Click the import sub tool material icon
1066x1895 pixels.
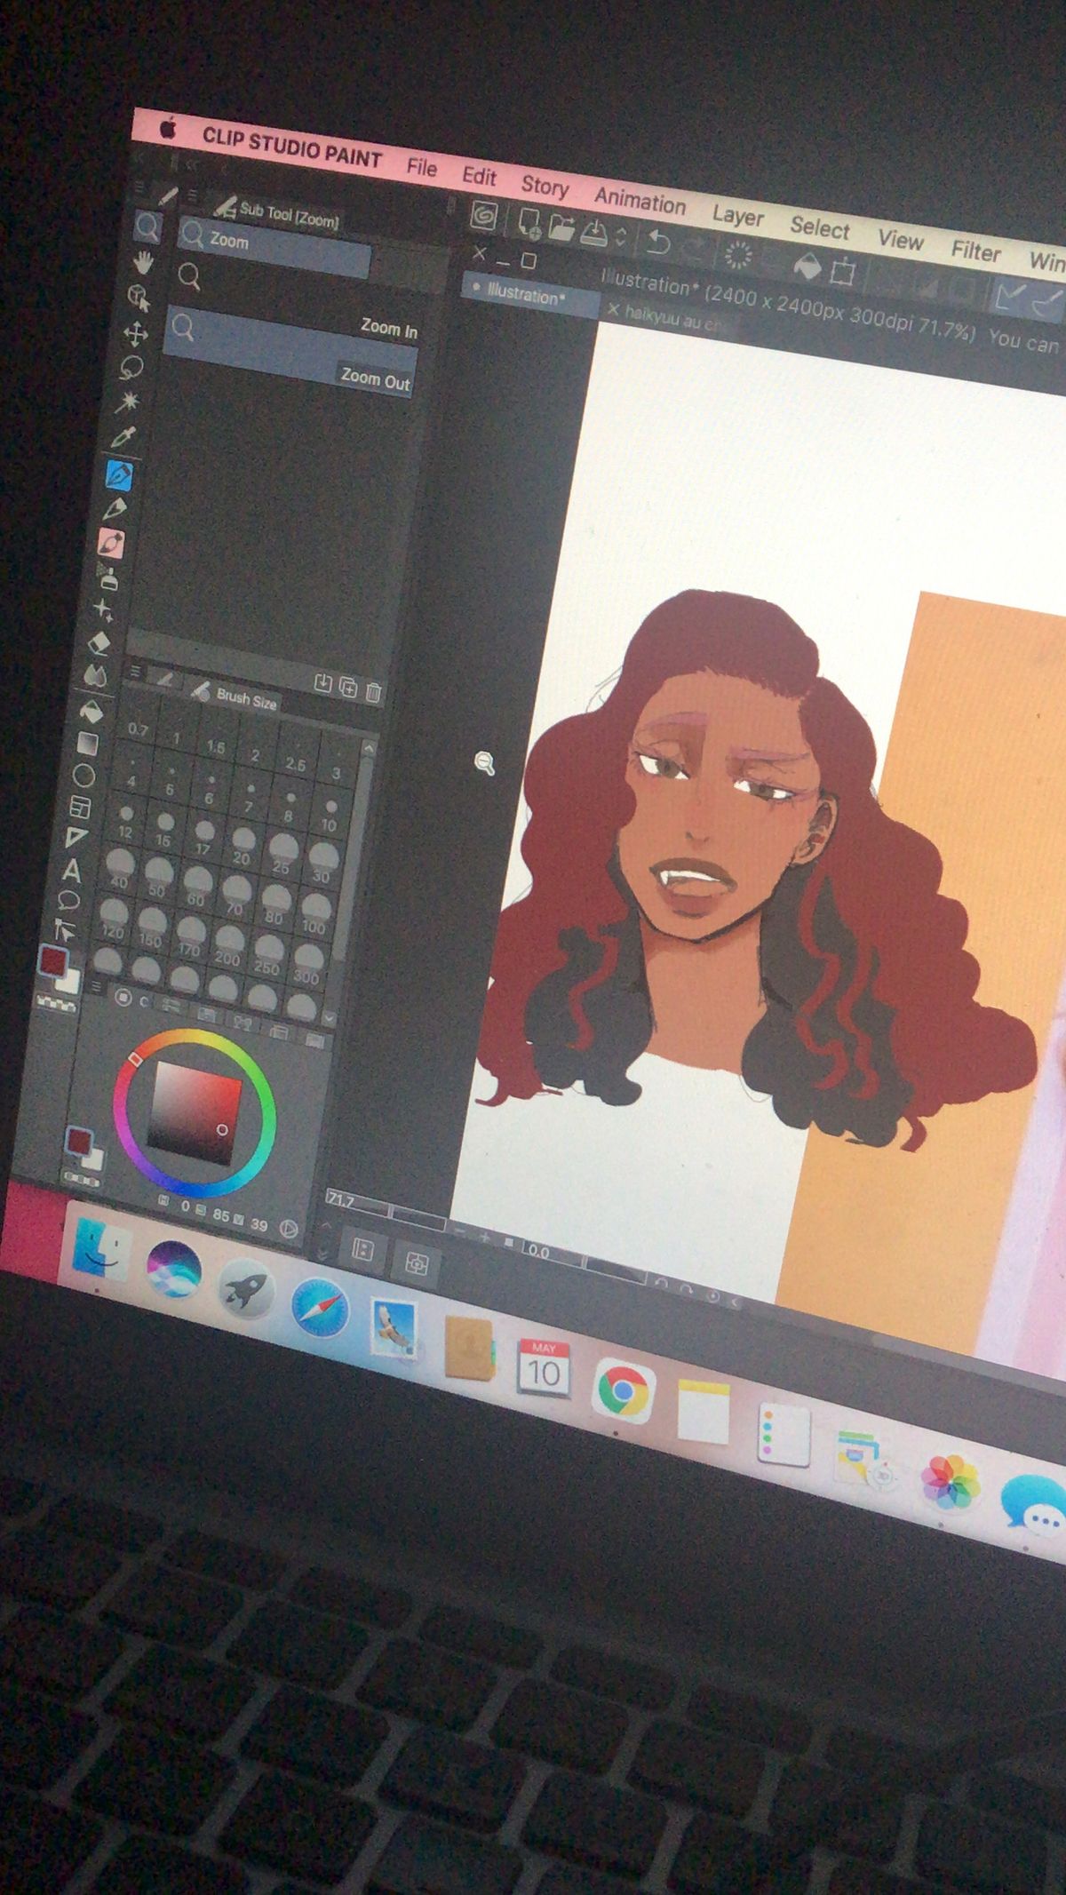pos(322,683)
